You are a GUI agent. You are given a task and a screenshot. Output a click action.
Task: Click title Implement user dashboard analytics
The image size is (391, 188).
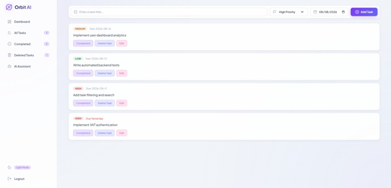coord(100,35)
